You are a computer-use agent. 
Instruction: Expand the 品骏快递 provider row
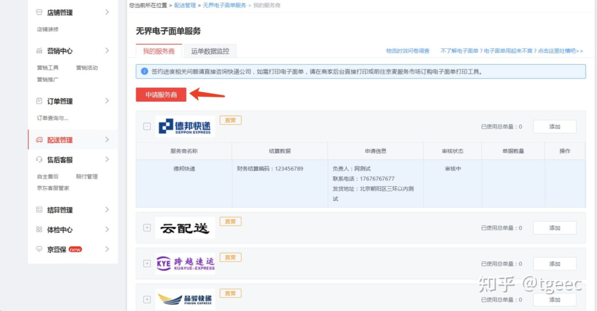coord(147,299)
